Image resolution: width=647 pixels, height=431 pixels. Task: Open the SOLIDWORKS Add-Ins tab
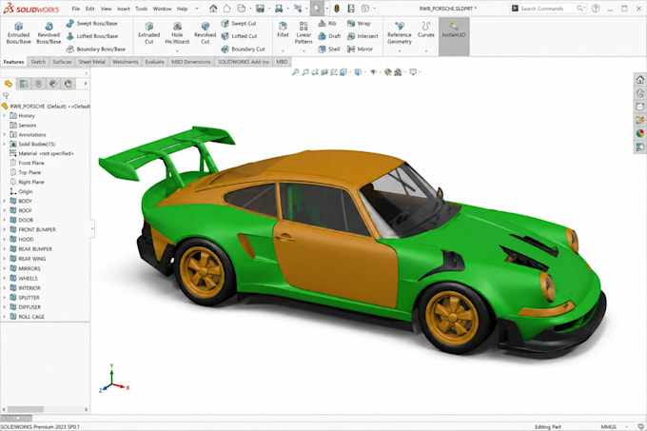click(x=243, y=62)
